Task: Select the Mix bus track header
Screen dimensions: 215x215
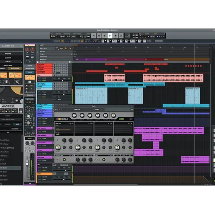Action: click(x=44, y=165)
